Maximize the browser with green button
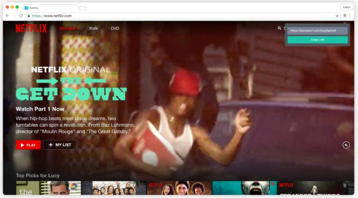The width and height of the screenshot is (358, 198). 17,7
